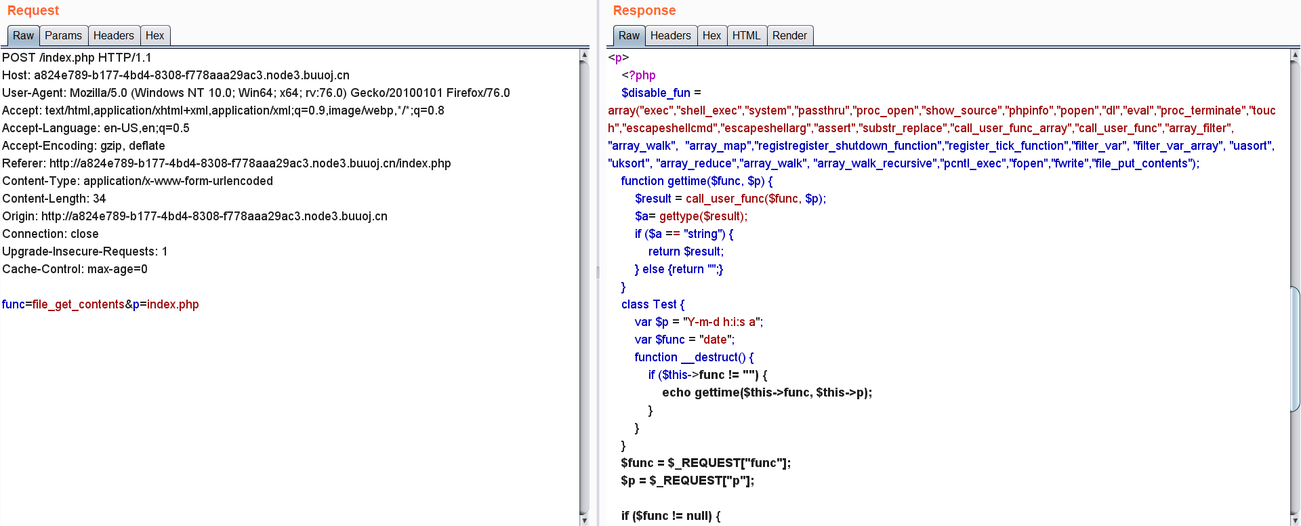
Task: Click the return $result; line
Action: point(686,251)
